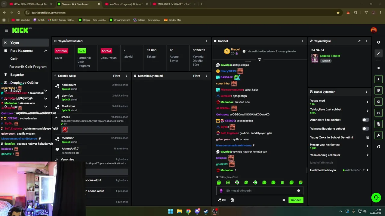Select the pencil edit icon in right toolbar
The width and height of the screenshot is (385, 216).
click(x=378, y=53)
